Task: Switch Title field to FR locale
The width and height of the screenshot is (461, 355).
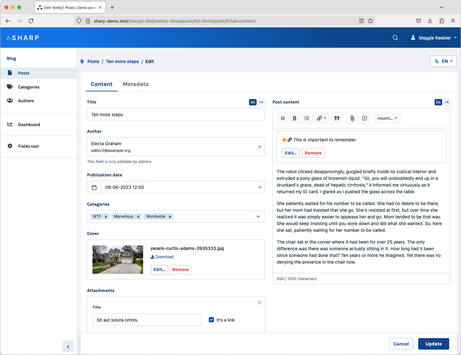Action: coord(261,102)
